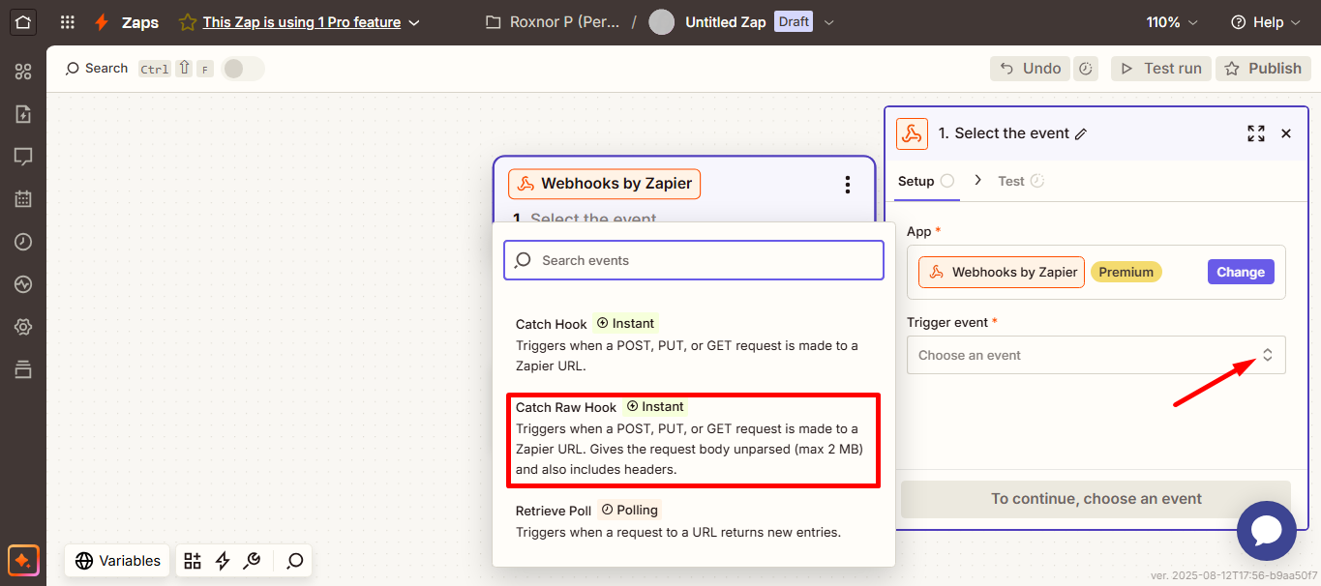Click the clock icon next to Undo

[x=1086, y=69]
